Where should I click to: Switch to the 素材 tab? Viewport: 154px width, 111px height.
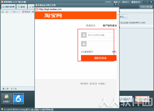click(x=21, y=7)
